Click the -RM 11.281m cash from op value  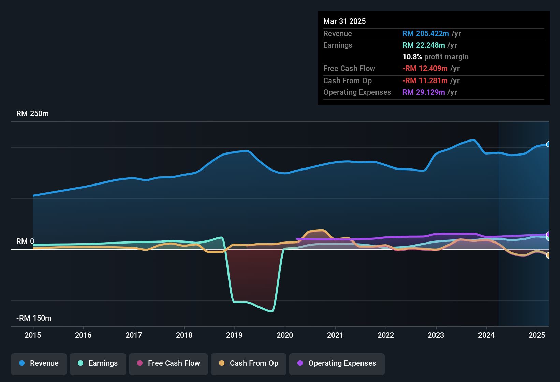pos(425,80)
